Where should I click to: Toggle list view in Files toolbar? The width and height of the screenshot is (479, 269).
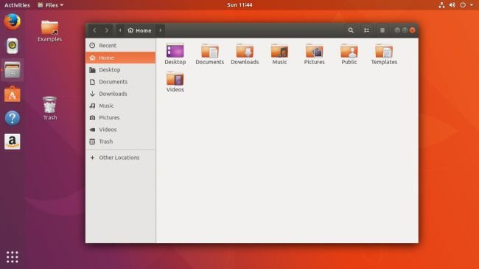tap(366, 30)
